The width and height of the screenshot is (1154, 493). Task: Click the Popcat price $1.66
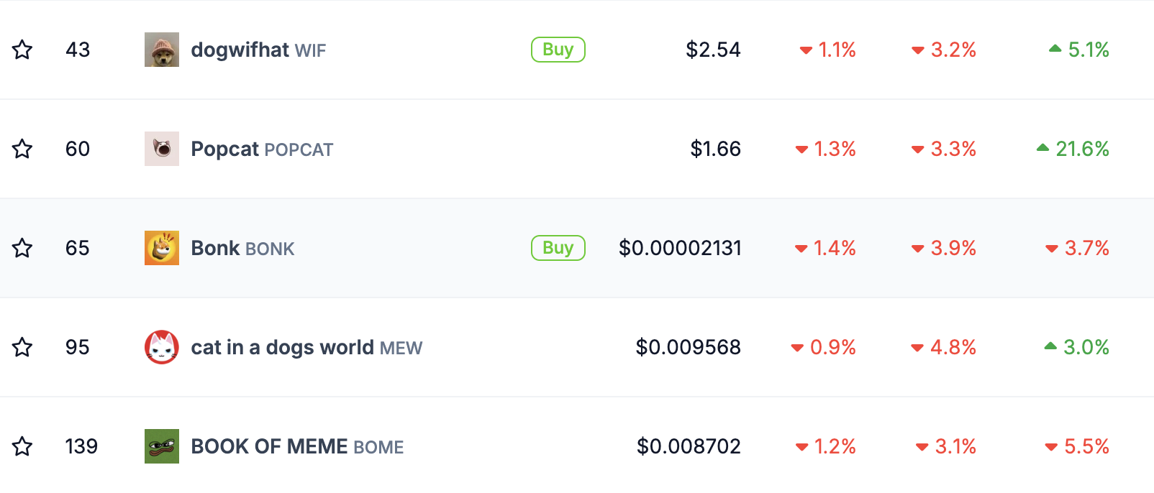[715, 149]
